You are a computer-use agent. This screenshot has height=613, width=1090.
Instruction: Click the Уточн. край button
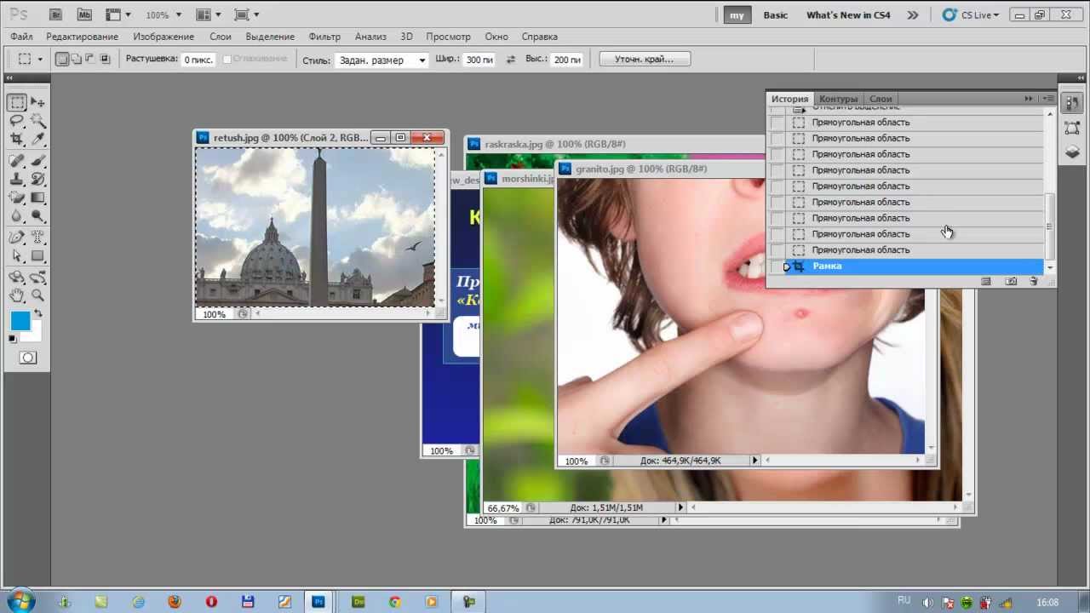coord(645,59)
